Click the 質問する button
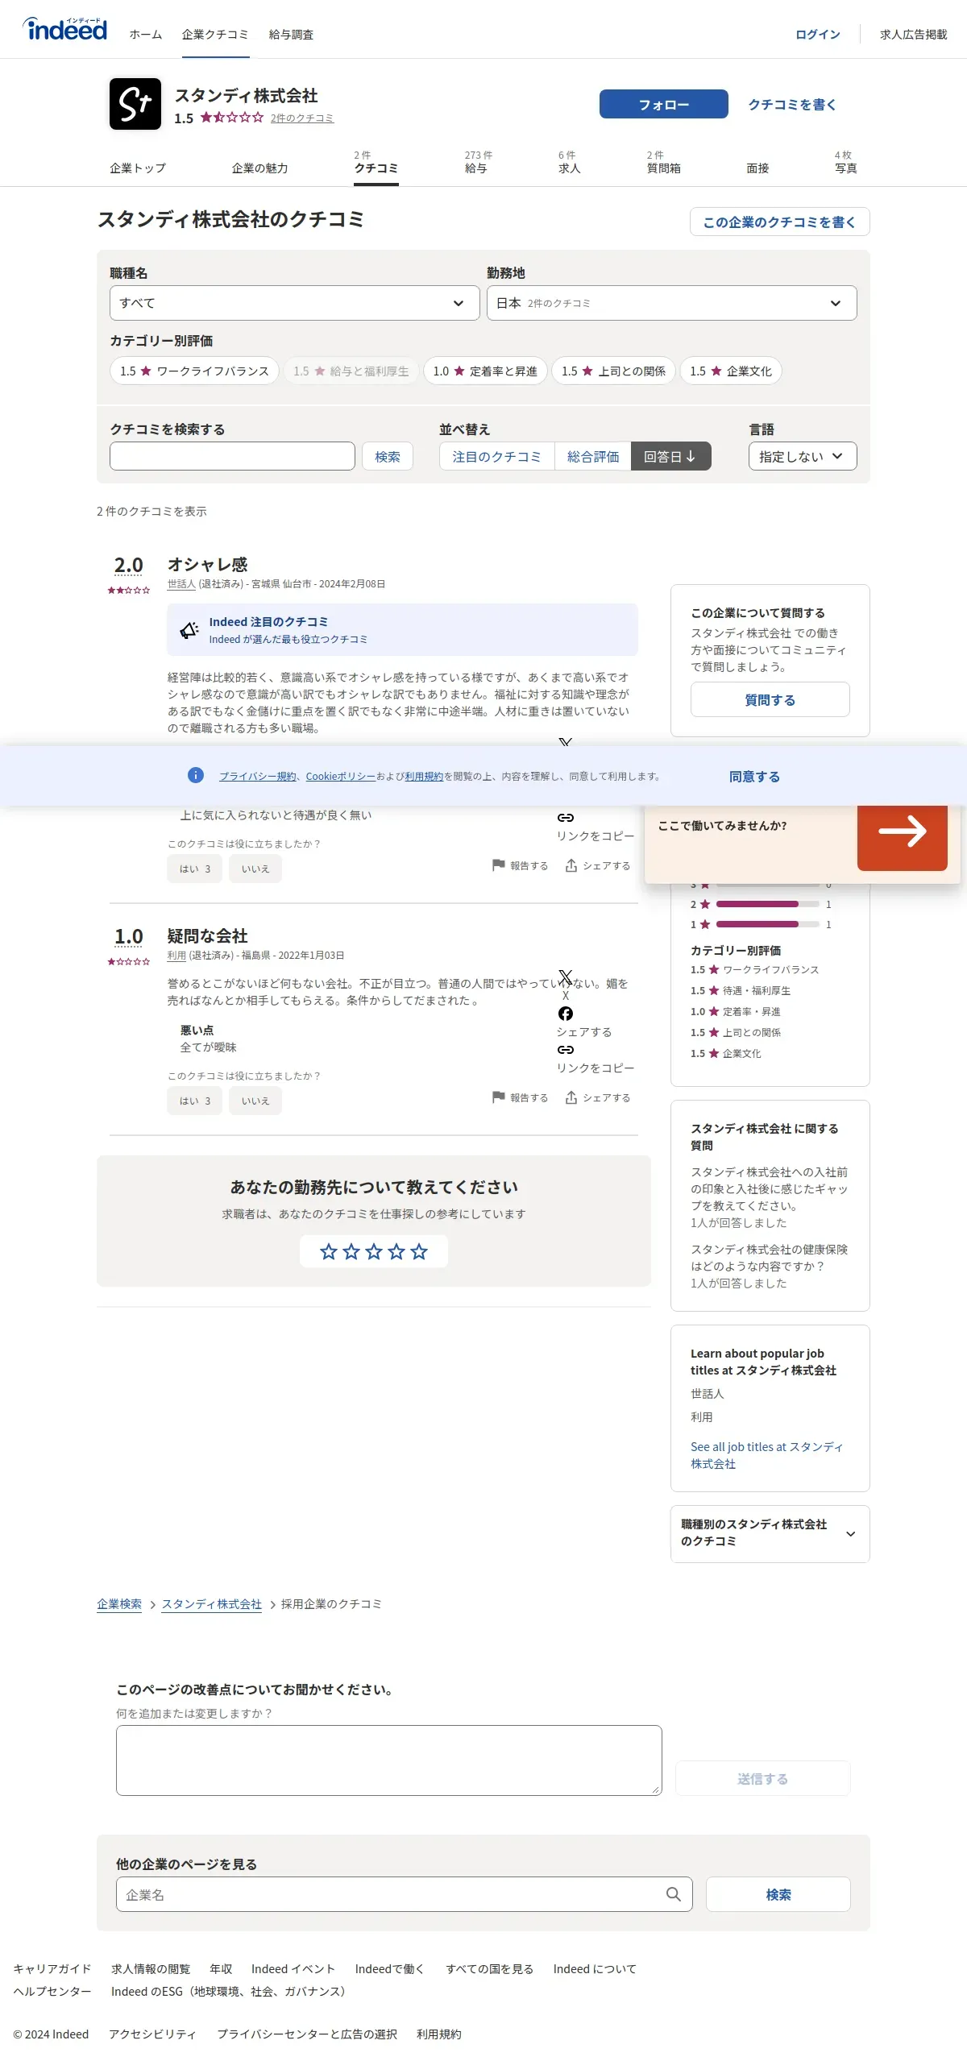The image size is (967, 2061). click(770, 699)
